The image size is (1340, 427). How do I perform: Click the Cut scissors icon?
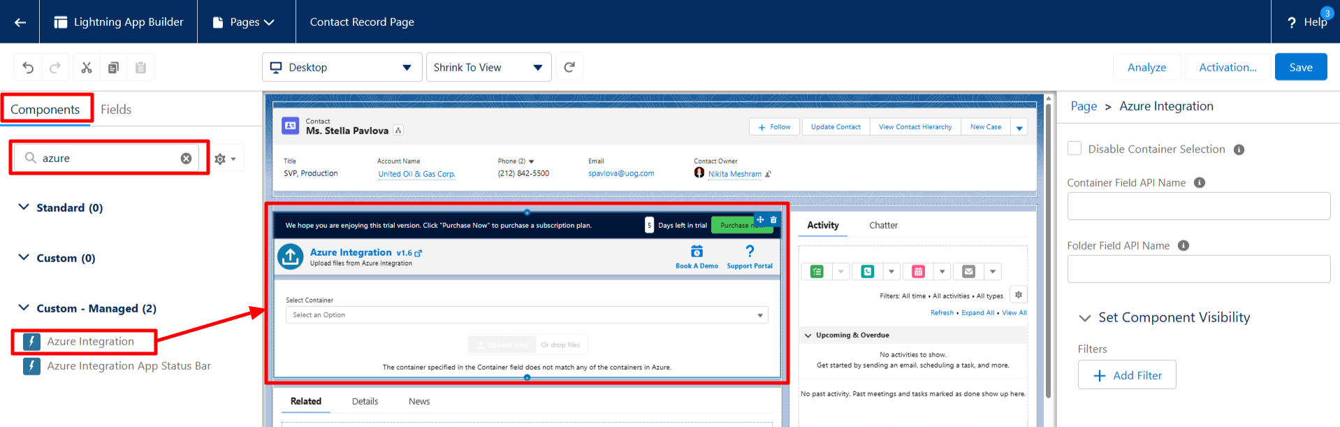click(x=87, y=68)
